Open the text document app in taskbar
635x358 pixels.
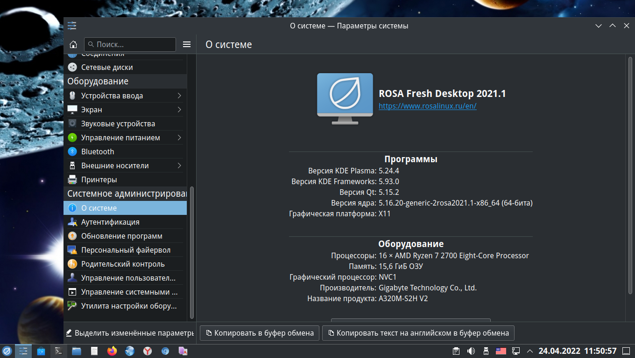(x=94, y=351)
